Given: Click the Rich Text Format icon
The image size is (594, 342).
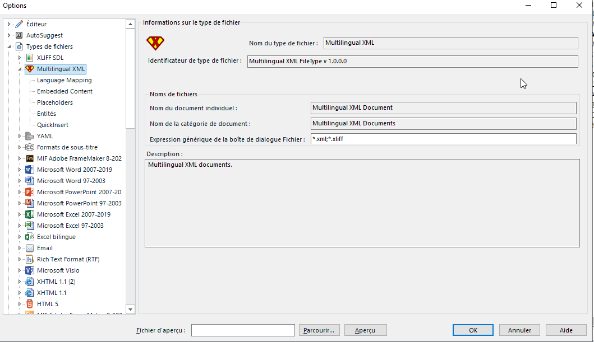Looking at the screenshot, I should (x=30, y=259).
